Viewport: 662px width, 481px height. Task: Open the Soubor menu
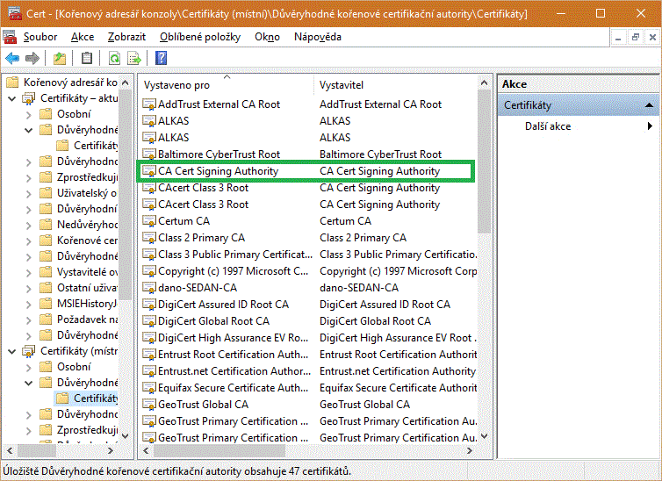40,37
